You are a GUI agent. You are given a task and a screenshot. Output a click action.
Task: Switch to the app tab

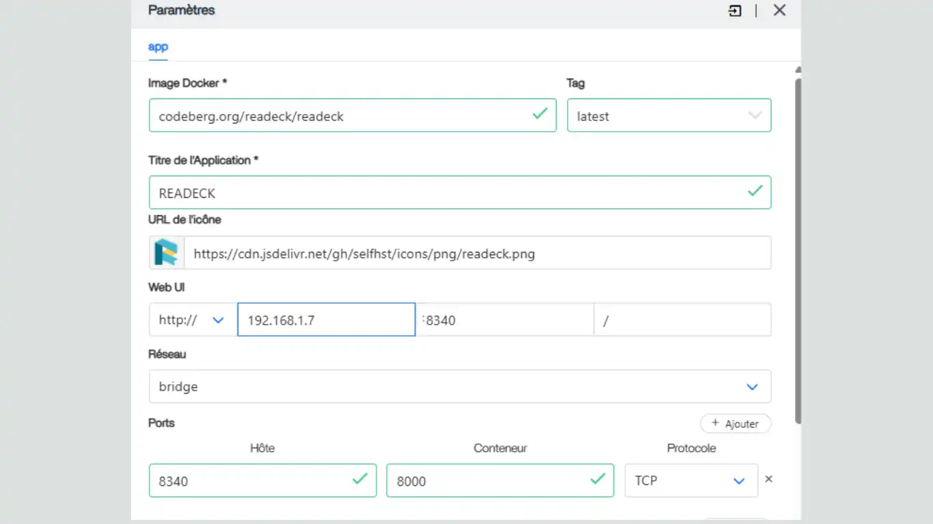(158, 47)
